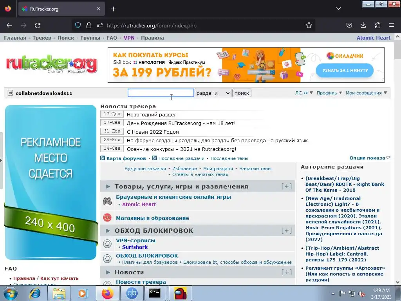Open Опции показа display options
The image size is (401, 301).
click(x=370, y=158)
